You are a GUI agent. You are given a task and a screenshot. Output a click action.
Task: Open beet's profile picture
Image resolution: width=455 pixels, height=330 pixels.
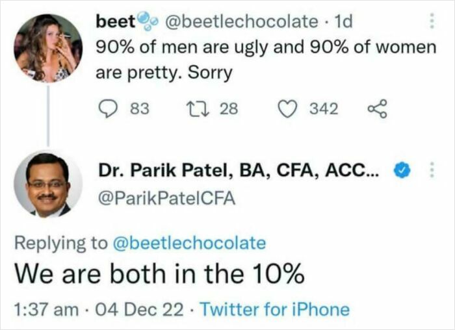point(49,48)
